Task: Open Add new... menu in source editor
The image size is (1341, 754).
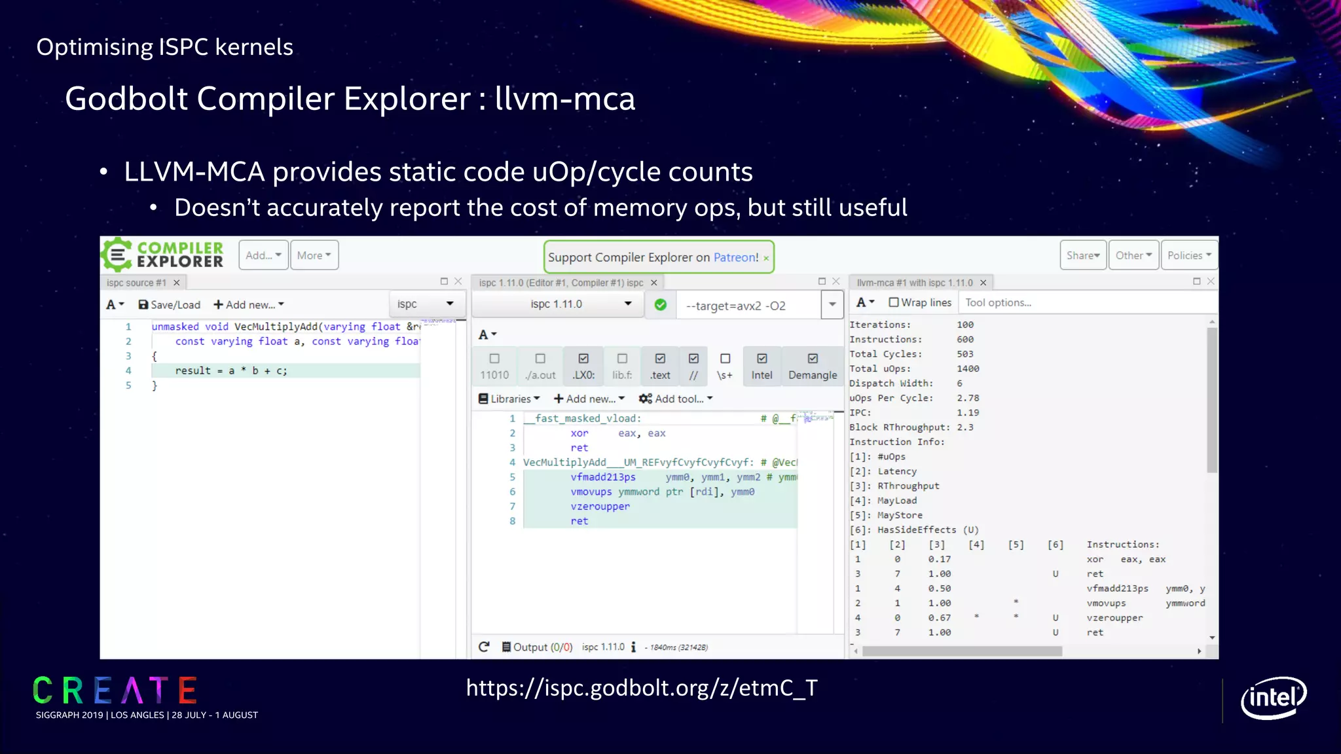Action: [x=249, y=304]
